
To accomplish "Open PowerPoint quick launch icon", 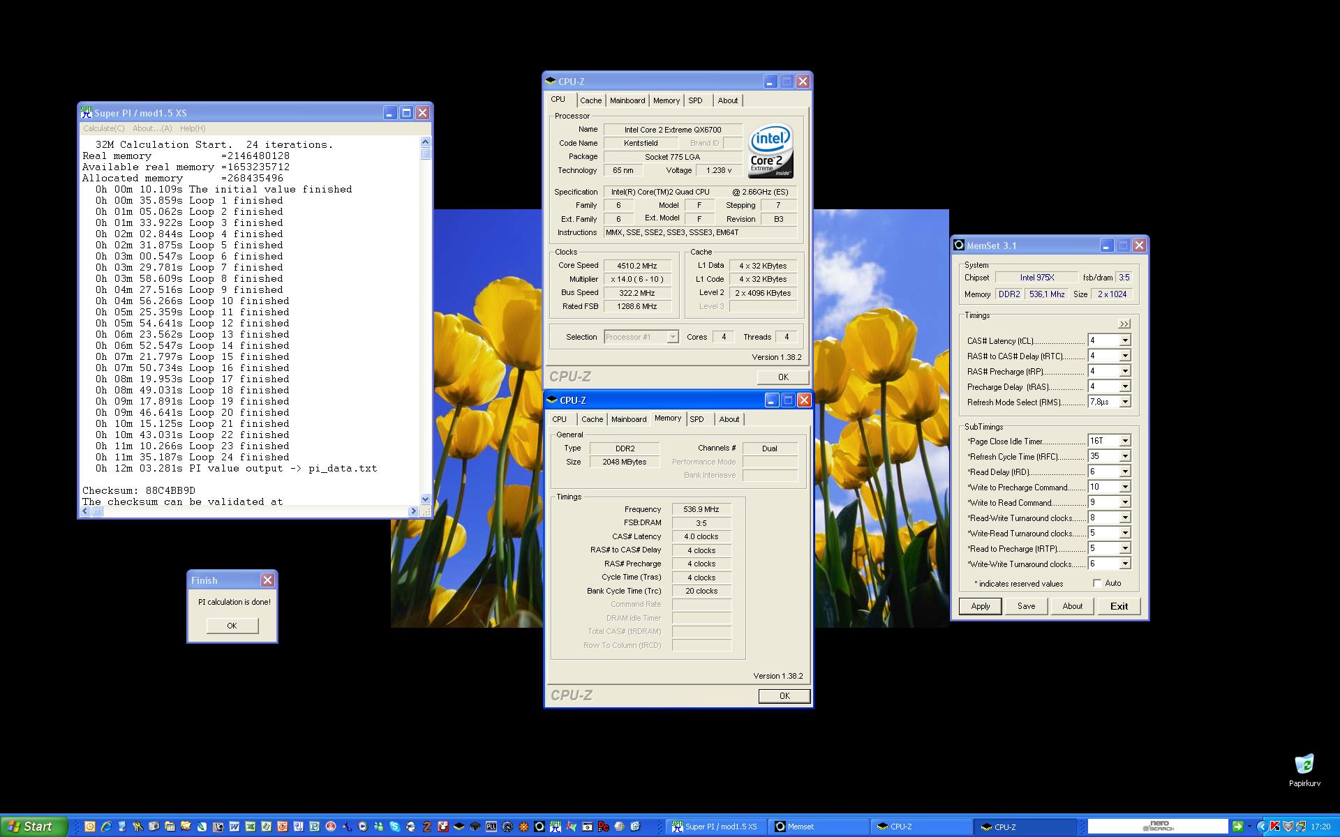I will pyautogui.click(x=282, y=827).
